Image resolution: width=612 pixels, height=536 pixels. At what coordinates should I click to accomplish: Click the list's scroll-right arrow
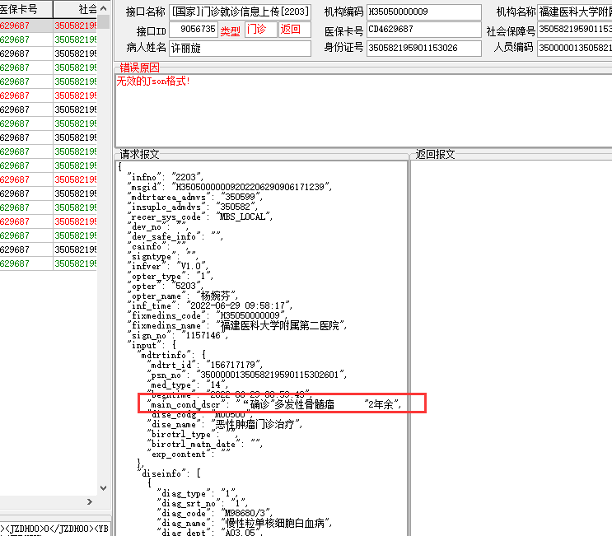coord(90,501)
